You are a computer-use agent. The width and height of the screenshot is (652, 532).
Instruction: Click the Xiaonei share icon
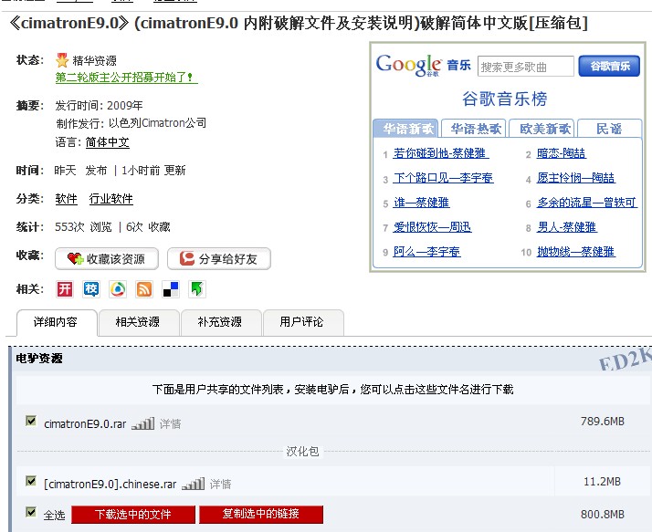91,289
